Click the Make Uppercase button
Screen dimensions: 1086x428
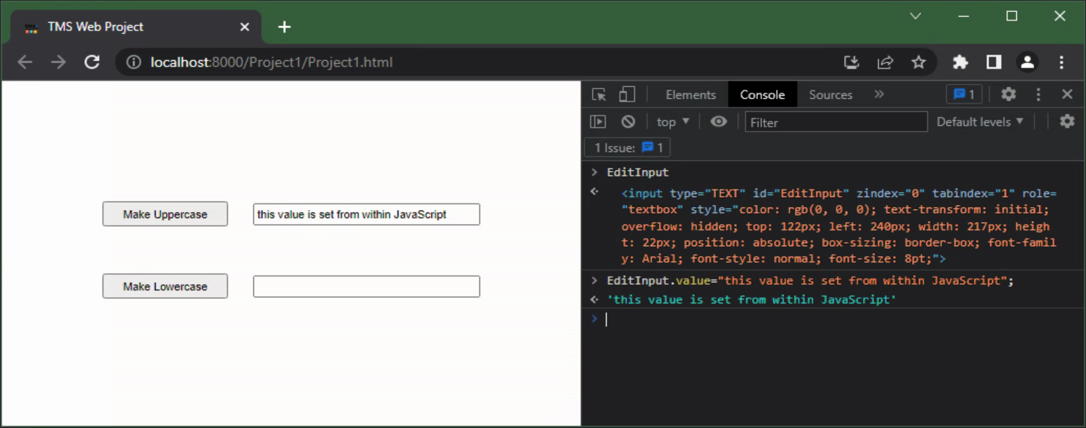[x=165, y=214]
